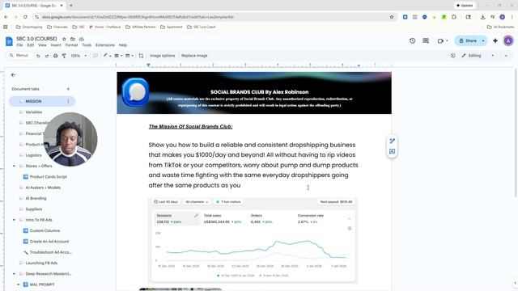The image size is (518, 291).
Task: Star the SBC 3.0 (COURSE) document
Action: pyautogui.click(x=64, y=39)
